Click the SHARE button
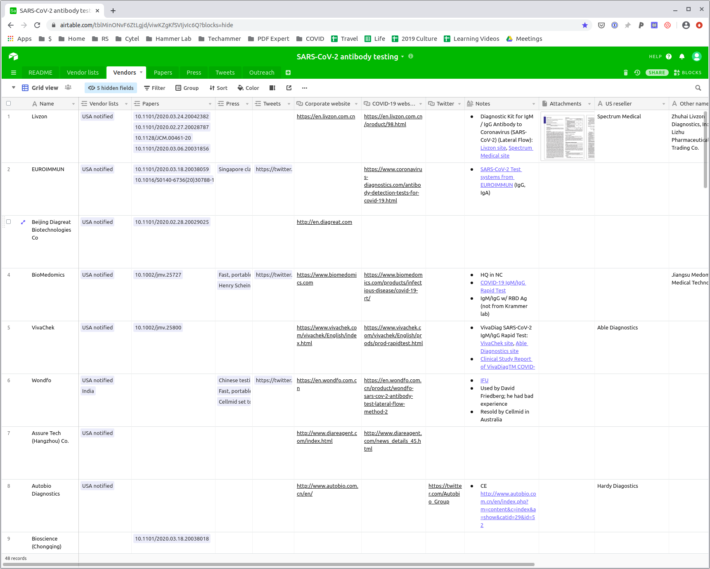This screenshot has height=569, width=710. point(656,73)
